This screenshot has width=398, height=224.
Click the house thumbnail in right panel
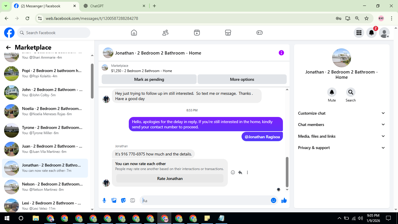341,58
